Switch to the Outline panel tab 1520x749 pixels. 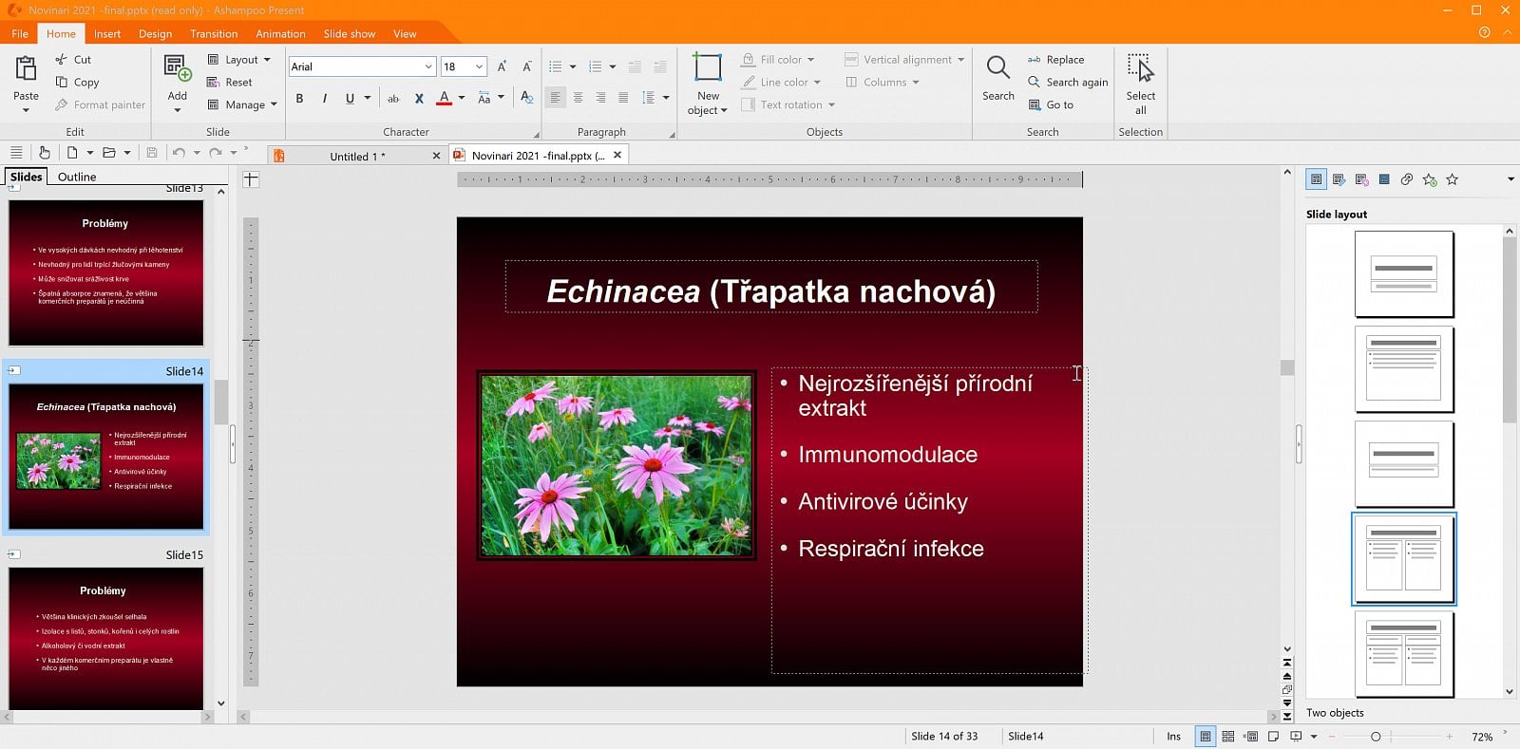pyautogui.click(x=77, y=177)
